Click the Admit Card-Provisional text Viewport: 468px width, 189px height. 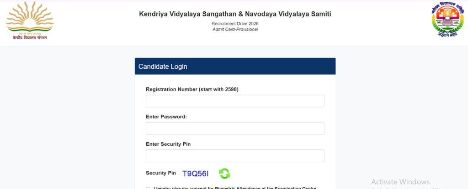(x=235, y=29)
